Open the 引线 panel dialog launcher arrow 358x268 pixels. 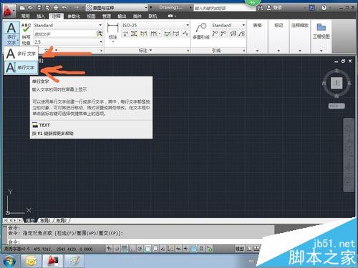(x=243, y=51)
